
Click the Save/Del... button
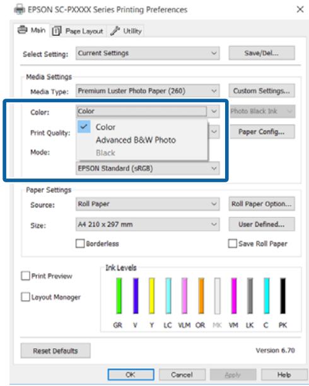tap(262, 53)
